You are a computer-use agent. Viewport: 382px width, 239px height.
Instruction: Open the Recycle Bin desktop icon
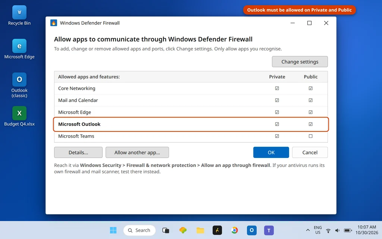19,16
